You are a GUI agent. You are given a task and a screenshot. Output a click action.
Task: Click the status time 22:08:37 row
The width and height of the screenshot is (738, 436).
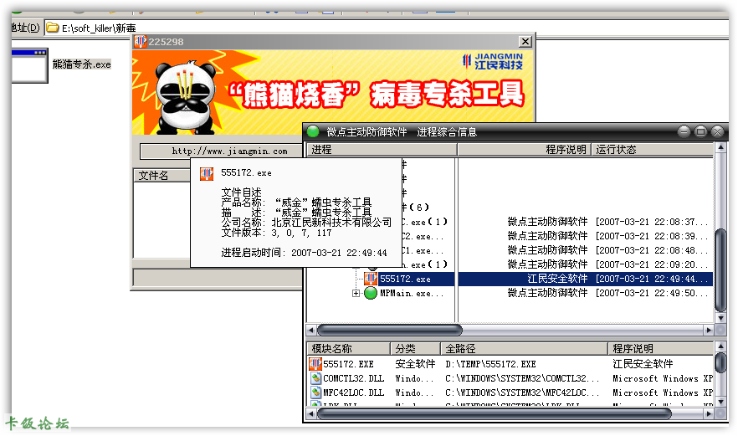pyautogui.click(x=652, y=222)
